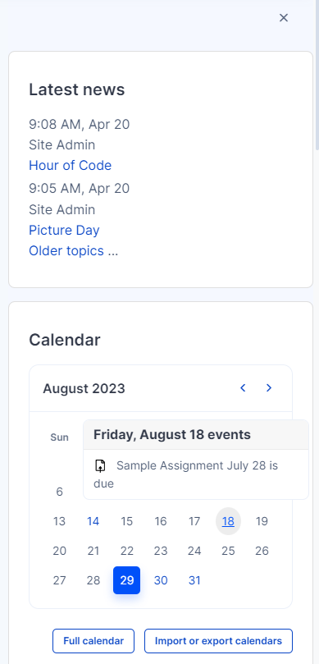Click the assignment icon in events popup
Viewport: 319px width, 664px height.
[100, 466]
